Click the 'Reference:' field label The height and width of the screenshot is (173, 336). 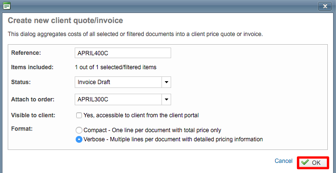26,53
